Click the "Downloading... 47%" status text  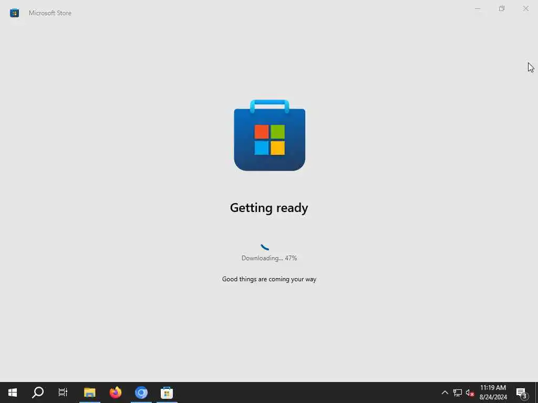coord(269,258)
